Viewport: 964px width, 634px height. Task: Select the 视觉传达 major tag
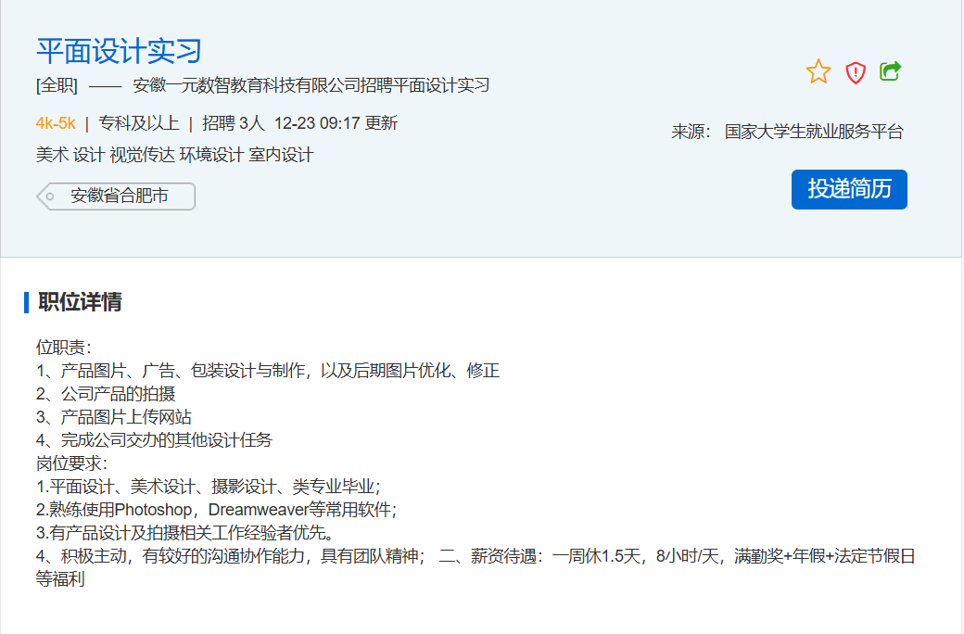(142, 155)
